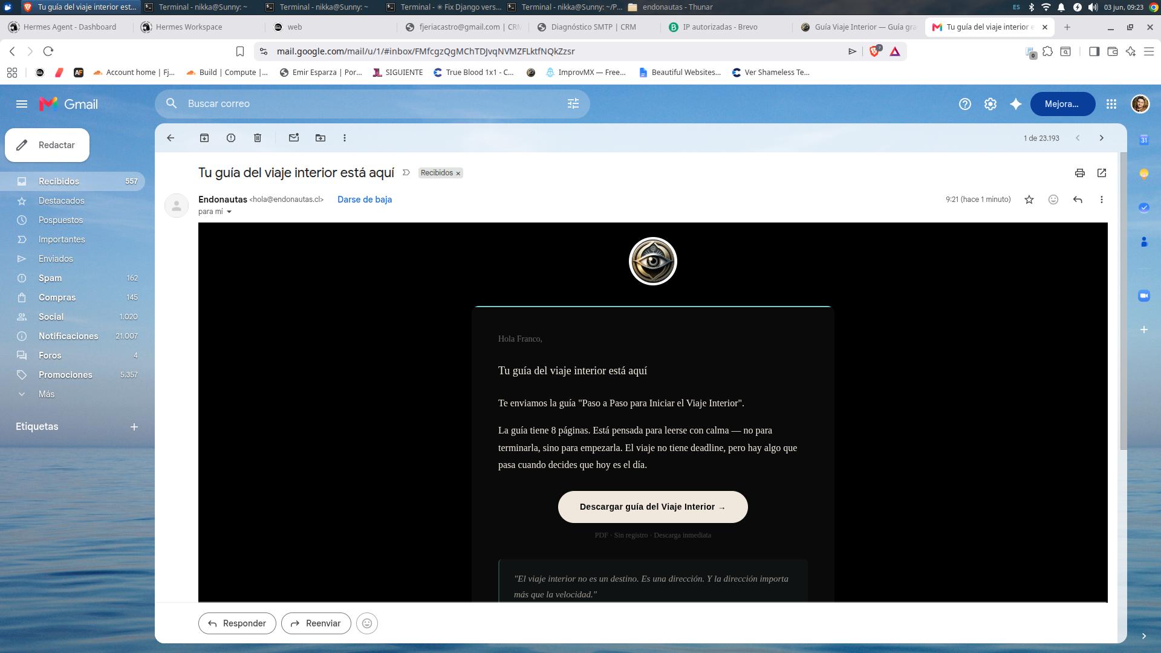The image size is (1161, 653).
Task: Open the Move to folder icon
Action: [320, 138]
